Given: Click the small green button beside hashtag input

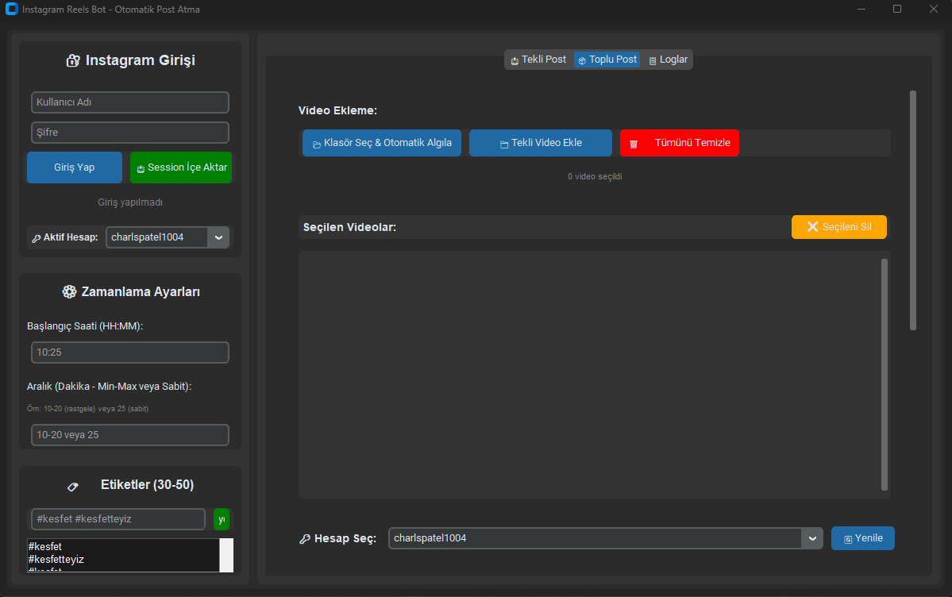Looking at the screenshot, I should coord(222,519).
